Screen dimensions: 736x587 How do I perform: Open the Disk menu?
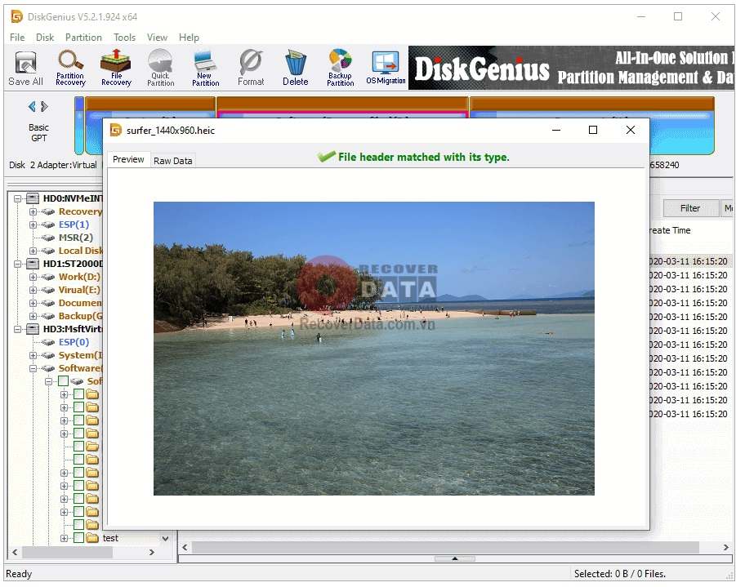[x=45, y=37]
